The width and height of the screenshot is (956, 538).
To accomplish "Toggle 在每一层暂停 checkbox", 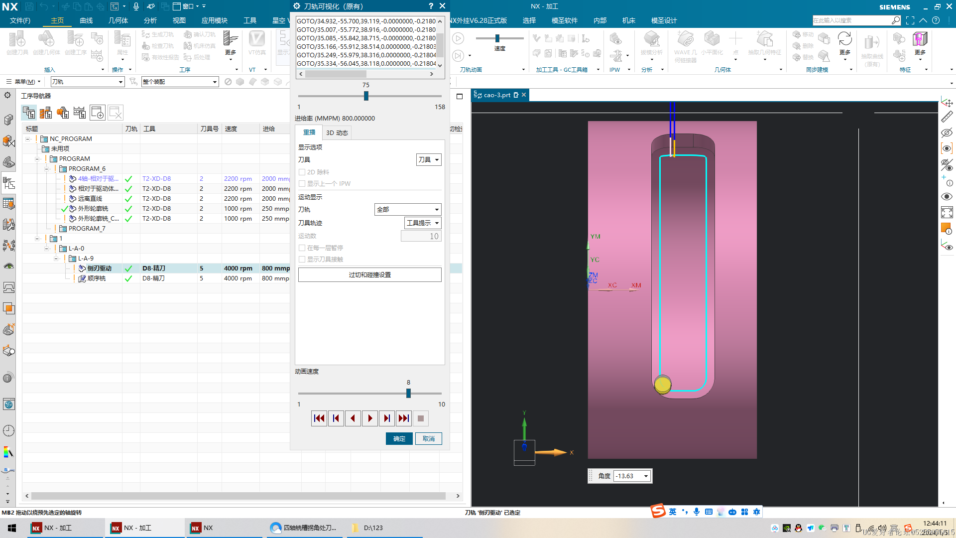I will click(x=302, y=248).
